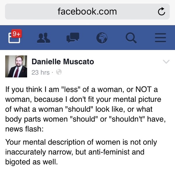Open the Messages chat bubbles icon
This screenshot has width=175, height=174.
(73, 38)
